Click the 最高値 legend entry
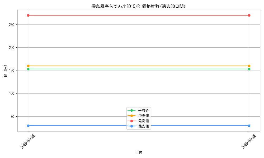Screen dimensions: 264x158 (x=138, y=121)
